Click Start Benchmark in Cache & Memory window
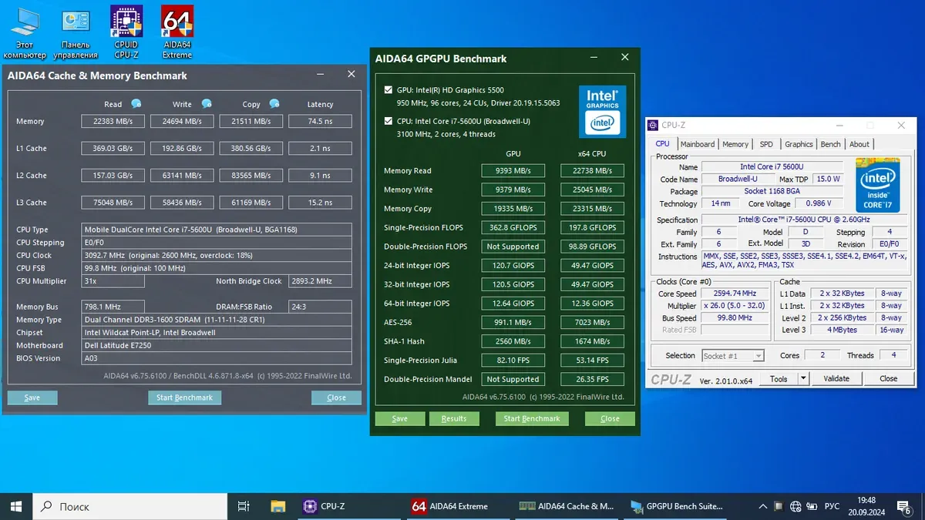This screenshot has height=520, width=925. (184, 398)
